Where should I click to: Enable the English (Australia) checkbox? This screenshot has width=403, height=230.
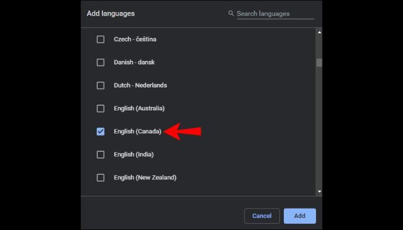point(101,108)
